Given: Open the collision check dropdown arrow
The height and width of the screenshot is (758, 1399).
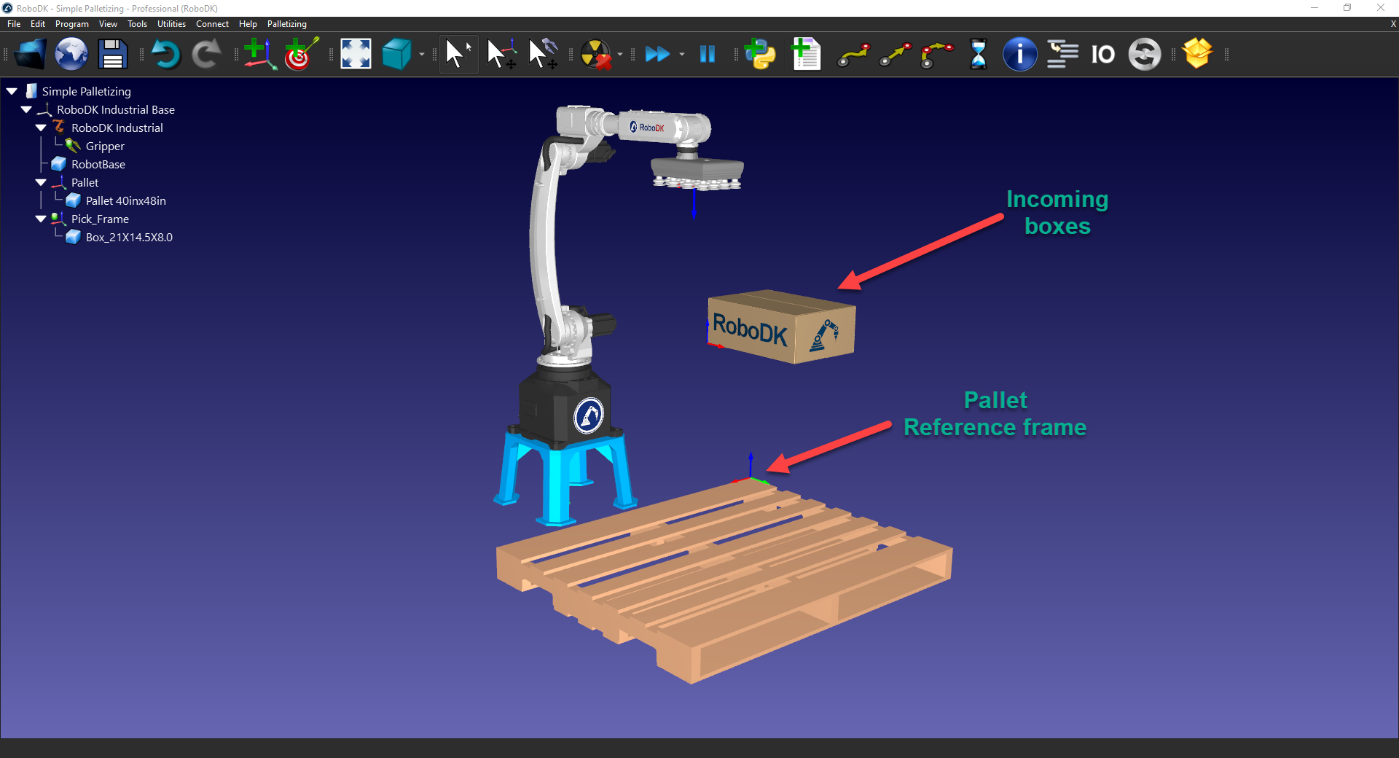Looking at the screenshot, I should click(x=620, y=55).
